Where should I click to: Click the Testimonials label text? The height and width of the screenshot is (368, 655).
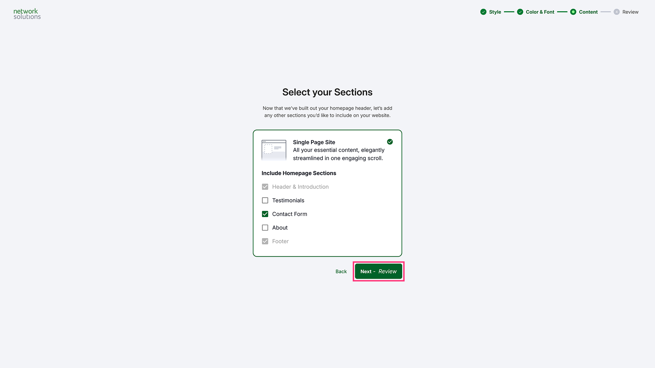pos(288,200)
